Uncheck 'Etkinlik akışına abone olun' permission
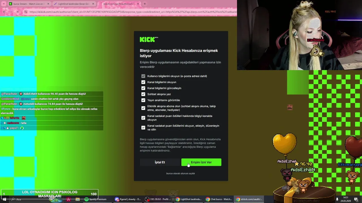The width and height of the screenshot is (362, 203). tap(143, 108)
